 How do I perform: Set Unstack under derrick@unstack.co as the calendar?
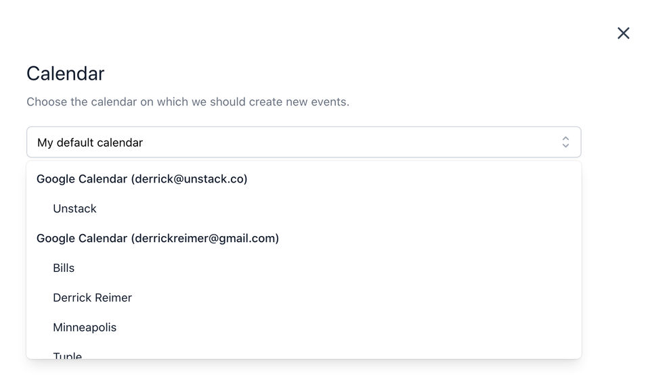click(74, 208)
